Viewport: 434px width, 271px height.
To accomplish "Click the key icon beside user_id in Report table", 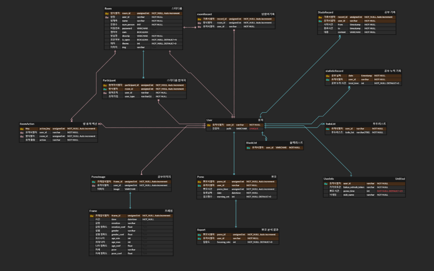I will tap(199, 239).
